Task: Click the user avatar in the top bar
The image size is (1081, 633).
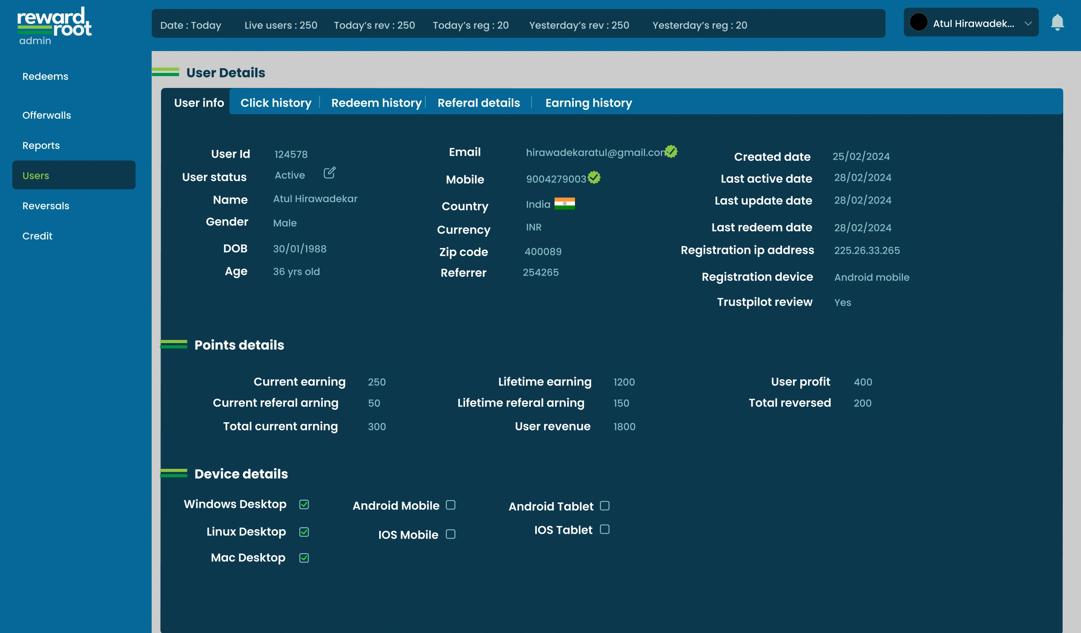Action: pos(919,22)
